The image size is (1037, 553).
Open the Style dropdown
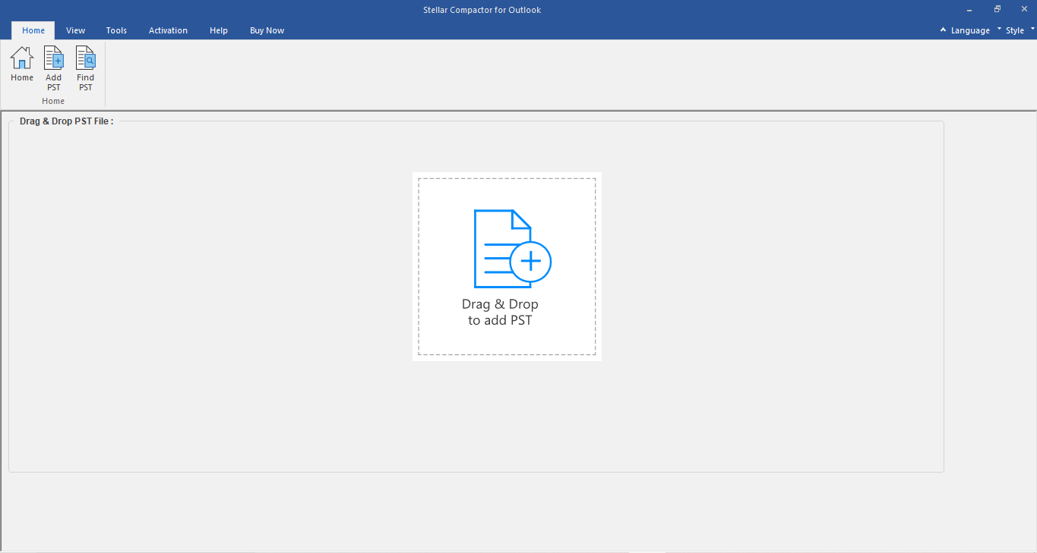(1016, 30)
